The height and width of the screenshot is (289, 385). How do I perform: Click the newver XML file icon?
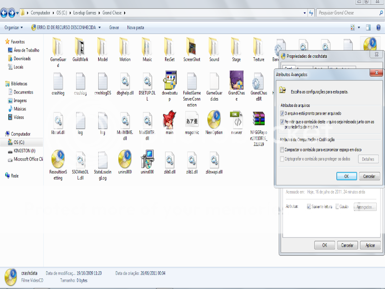point(236,120)
